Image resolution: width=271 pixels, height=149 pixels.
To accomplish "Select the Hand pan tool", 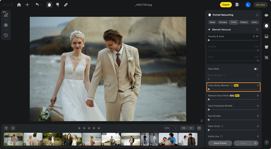I will [49, 5].
